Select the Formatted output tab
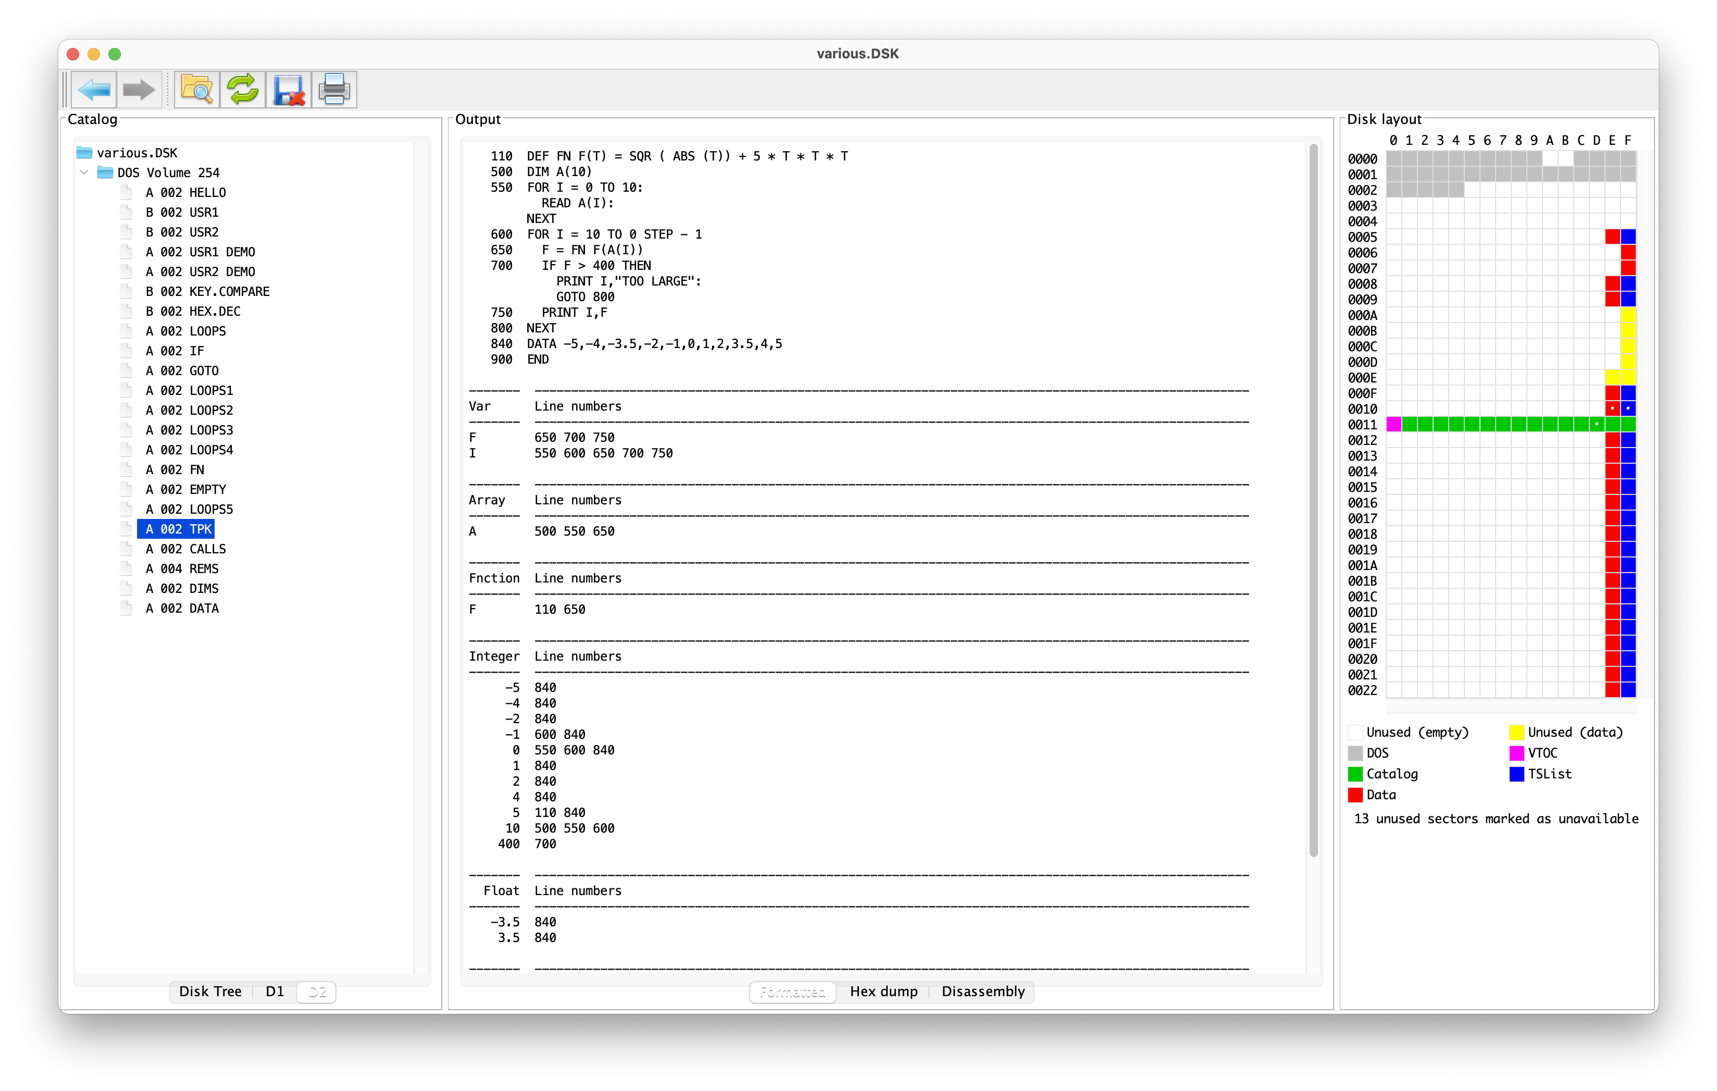This screenshot has height=1091, width=1717. 792,991
